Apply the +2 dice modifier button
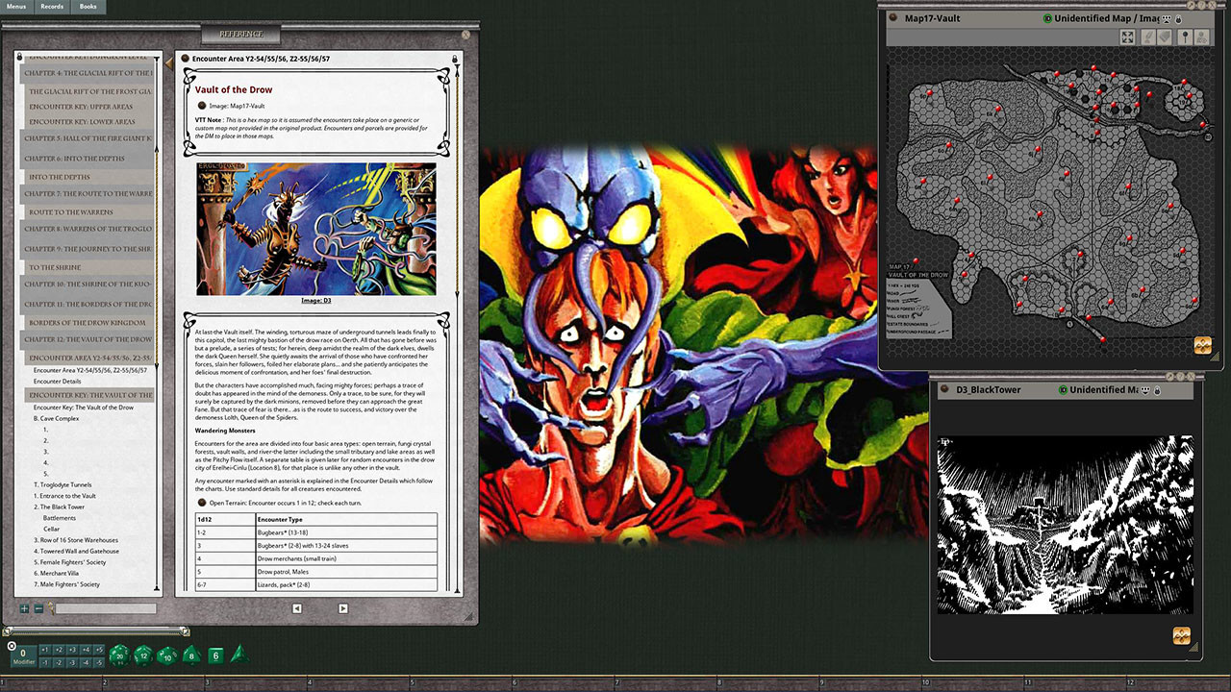The width and height of the screenshot is (1231, 692). pos(57,651)
